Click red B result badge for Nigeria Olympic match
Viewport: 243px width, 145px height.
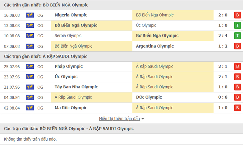coord(237,15)
